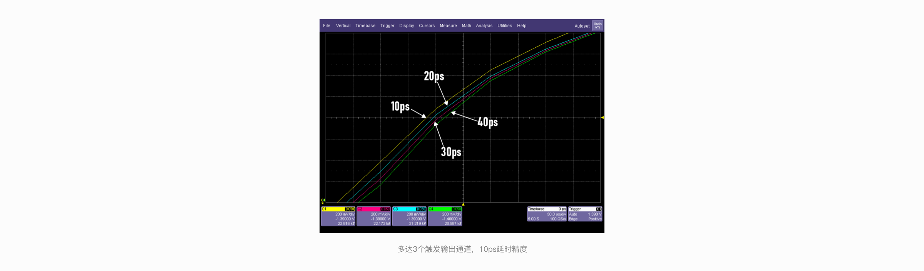Open the Math menu

(x=466, y=26)
